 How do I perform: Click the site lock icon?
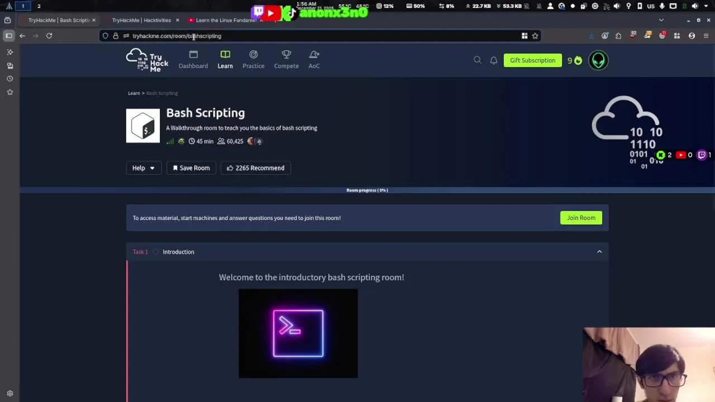click(116, 36)
